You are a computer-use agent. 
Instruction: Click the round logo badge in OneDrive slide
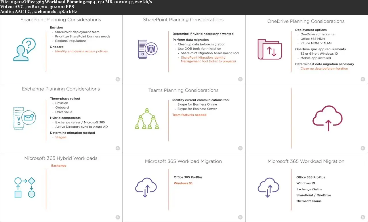point(363,79)
